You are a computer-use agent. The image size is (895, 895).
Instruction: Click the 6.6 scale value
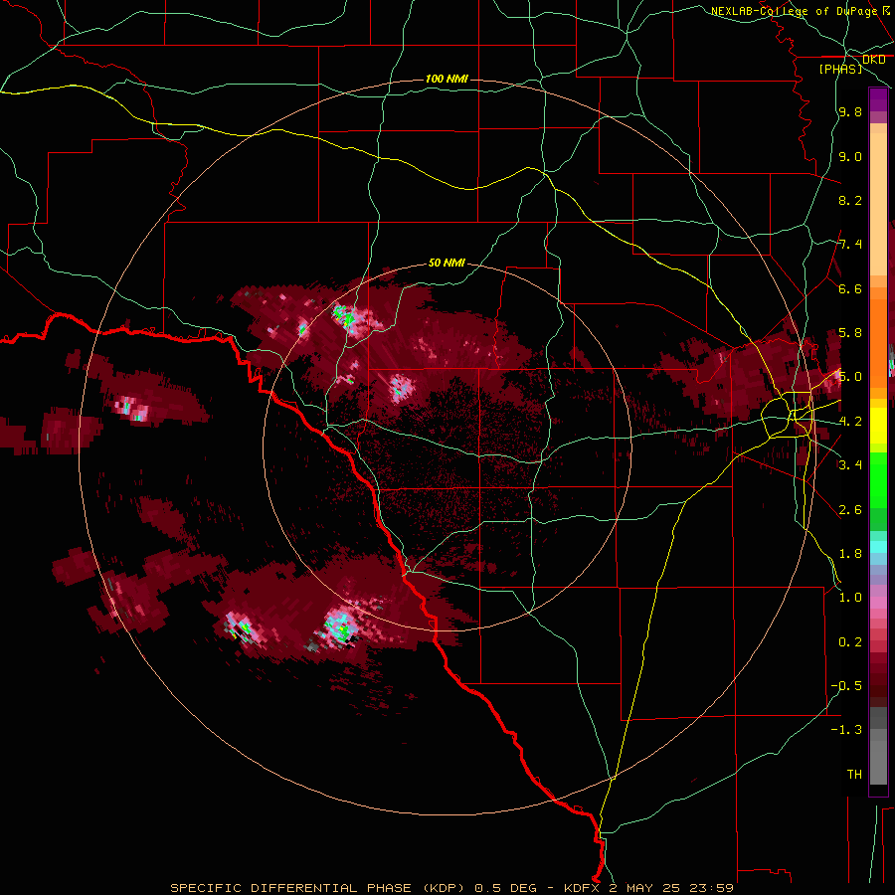click(850, 288)
